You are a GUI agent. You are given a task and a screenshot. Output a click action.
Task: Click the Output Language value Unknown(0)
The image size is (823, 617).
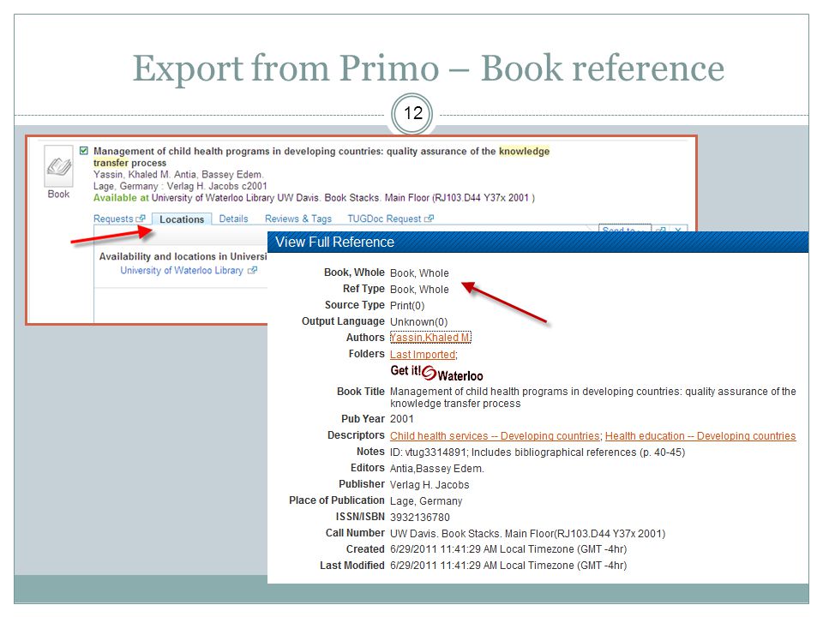point(419,322)
